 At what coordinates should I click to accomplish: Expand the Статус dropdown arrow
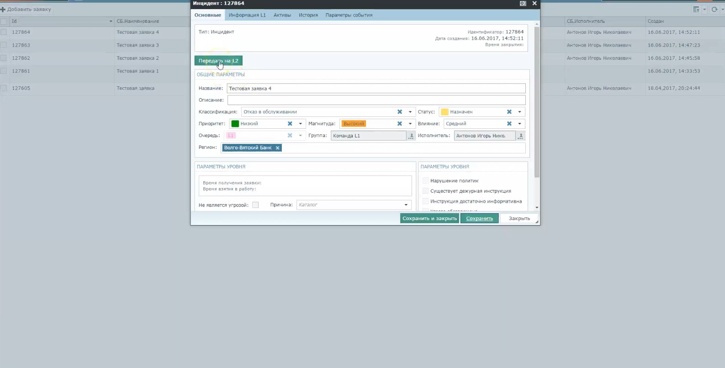(519, 112)
